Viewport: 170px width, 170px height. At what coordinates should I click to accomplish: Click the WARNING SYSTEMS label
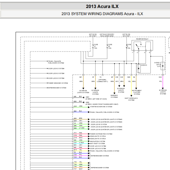tap(114, 96)
